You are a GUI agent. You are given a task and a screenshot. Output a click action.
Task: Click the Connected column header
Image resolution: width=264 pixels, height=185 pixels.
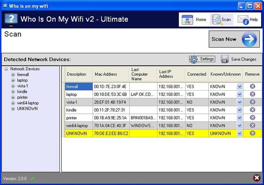pos(196,74)
